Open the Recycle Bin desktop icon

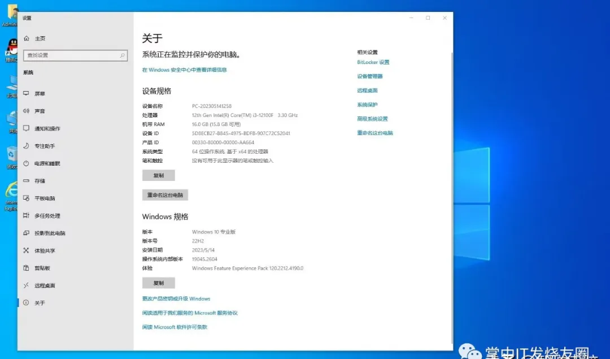coord(12,158)
